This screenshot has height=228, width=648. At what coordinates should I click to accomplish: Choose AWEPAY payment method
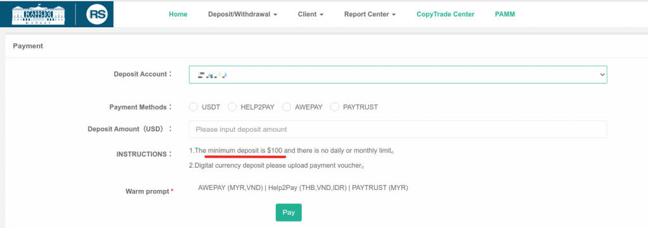[287, 107]
